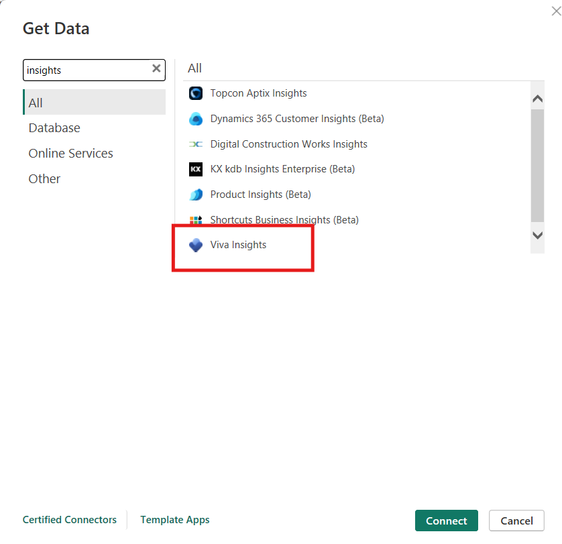This screenshot has width=562, height=544.
Task: Click the Digital Construction Works Insights icon
Action: pyautogui.click(x=196, y=144)
